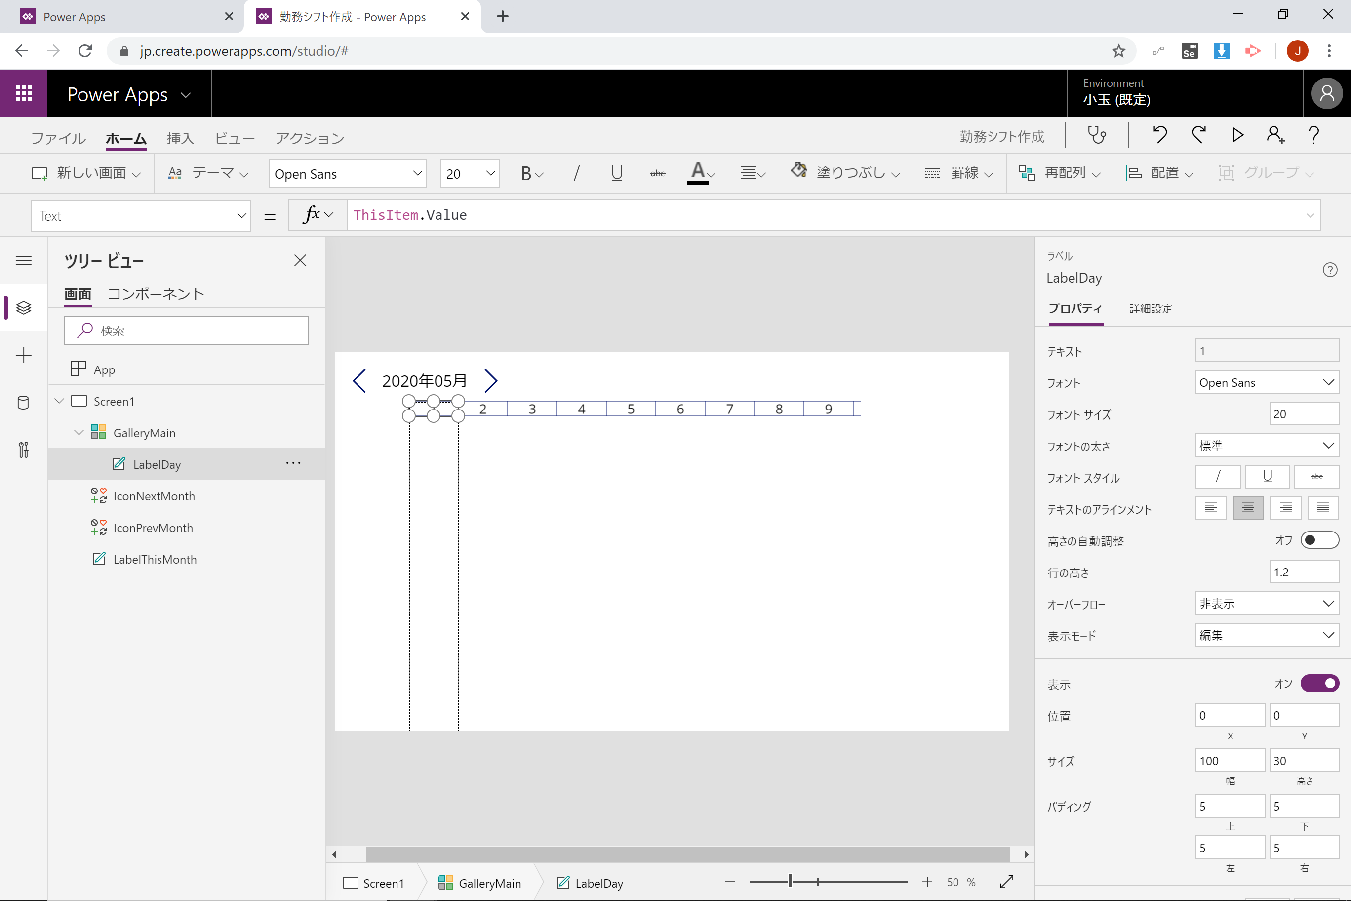
Task: Open the Text property selector dropdown
Action: (x=141, y=216)
